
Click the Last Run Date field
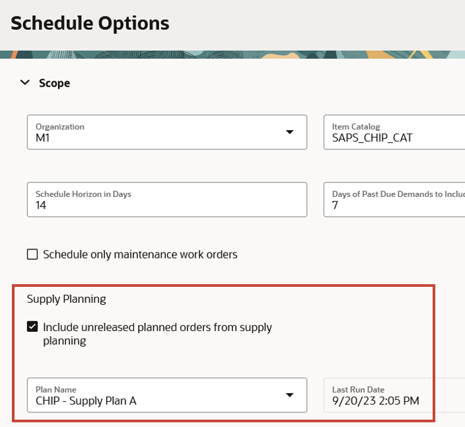(x=394, y=395)
